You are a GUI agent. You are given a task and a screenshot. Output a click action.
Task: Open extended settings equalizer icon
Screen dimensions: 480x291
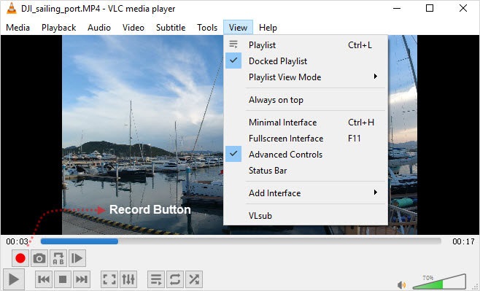(x=128, y=279)
